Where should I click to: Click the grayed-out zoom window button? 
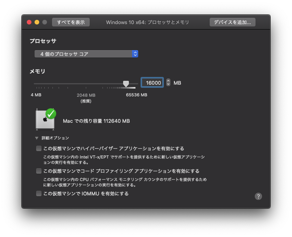45,22
